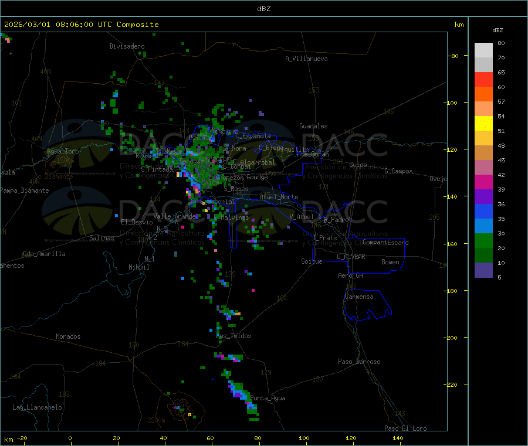Screen dimensions: 528x446
Task: Click the Morados map label
Action: click(x=68, y=336)
